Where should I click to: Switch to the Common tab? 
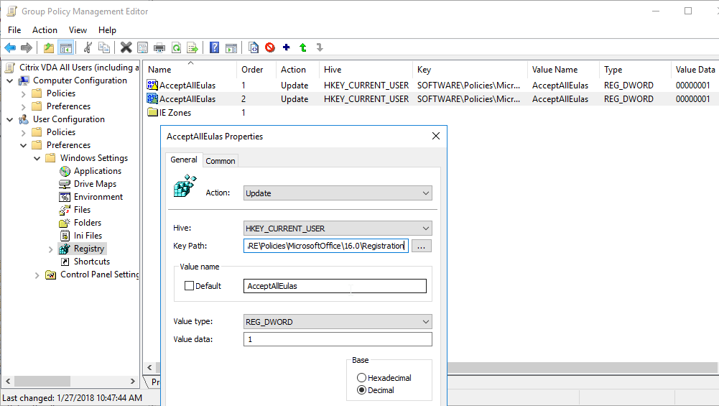(x=220, y=160)
